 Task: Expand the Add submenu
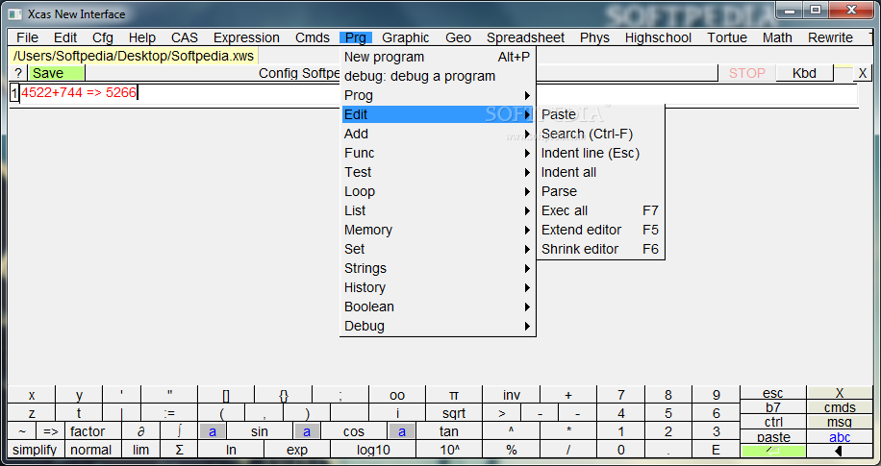click(438, 134)
